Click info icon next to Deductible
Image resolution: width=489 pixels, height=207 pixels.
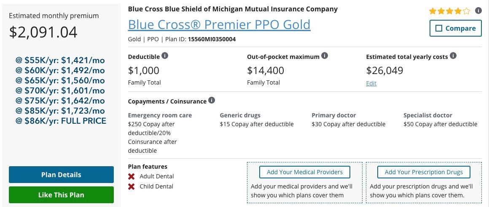click(165, 56)
